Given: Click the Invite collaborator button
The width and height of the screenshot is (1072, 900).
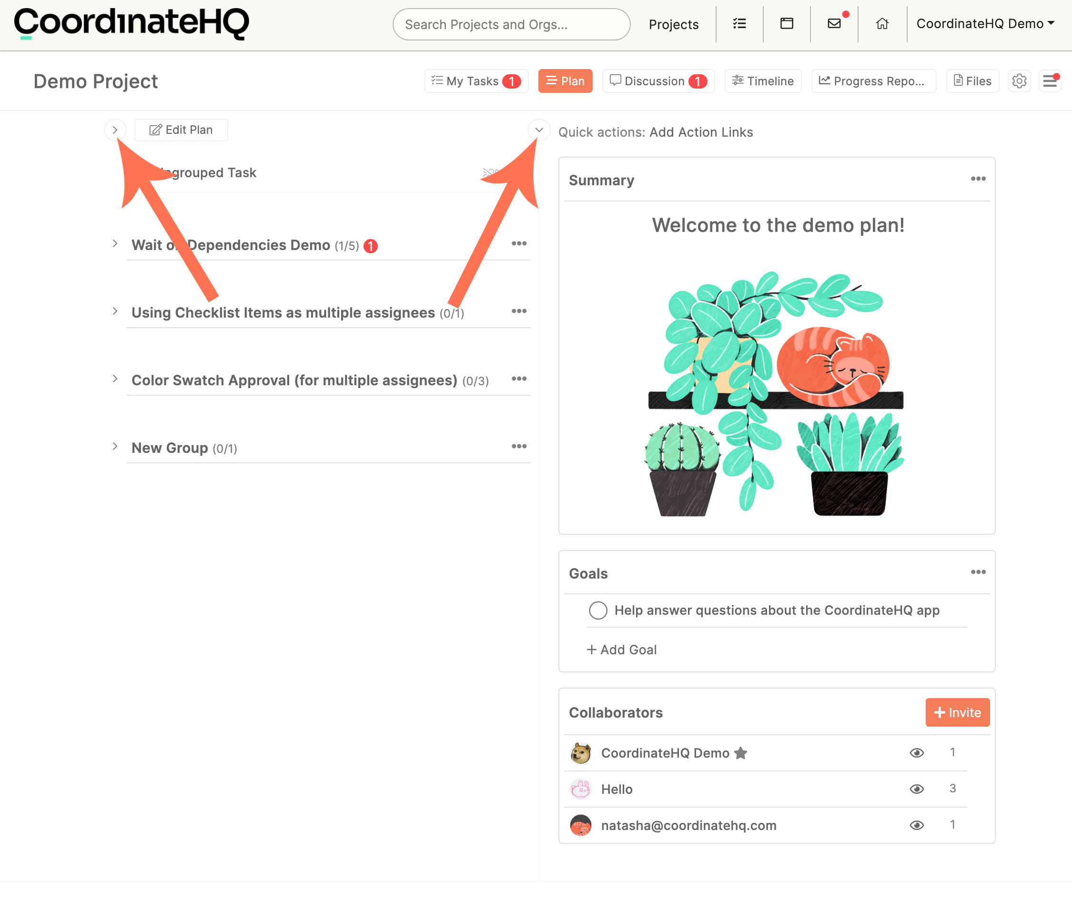Looking at the screenshot, I should tap(957, 712).
